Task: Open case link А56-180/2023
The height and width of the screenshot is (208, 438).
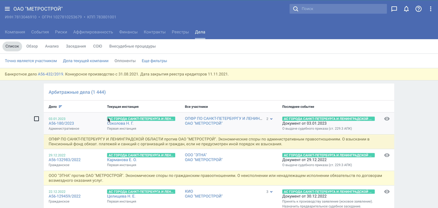Action: (x=61, y=123)
